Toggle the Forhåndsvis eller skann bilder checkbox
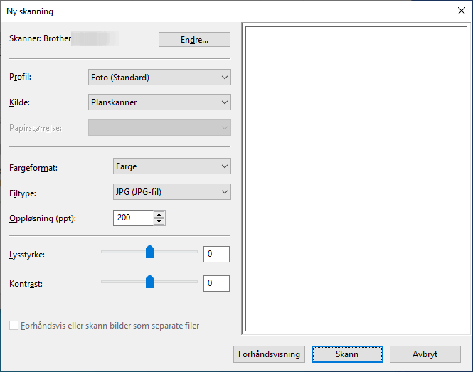Viewport: 473px width, 372px height. click(x=14, y=326)
